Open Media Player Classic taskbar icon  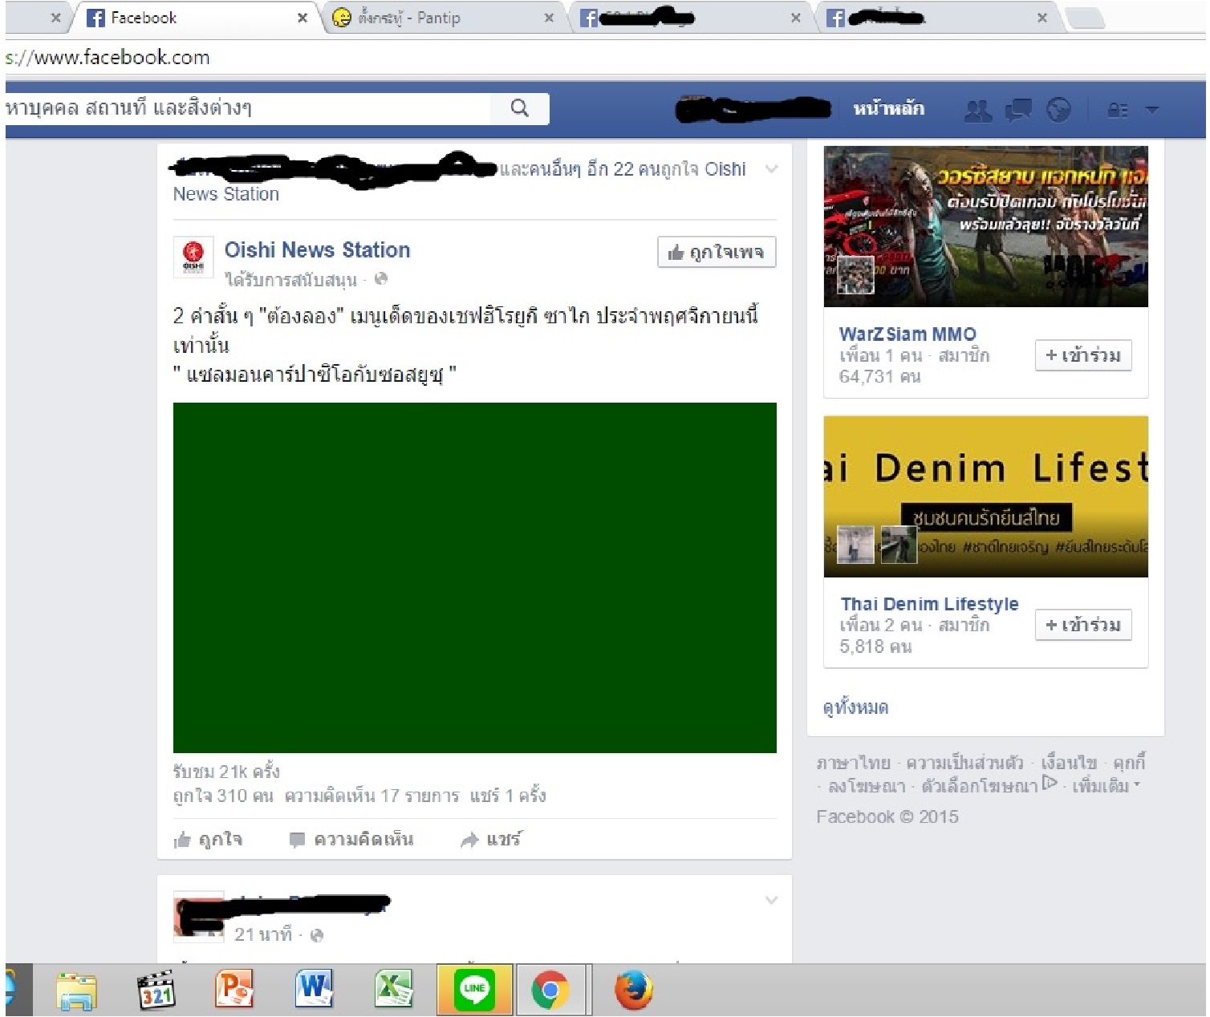(156, 991)
